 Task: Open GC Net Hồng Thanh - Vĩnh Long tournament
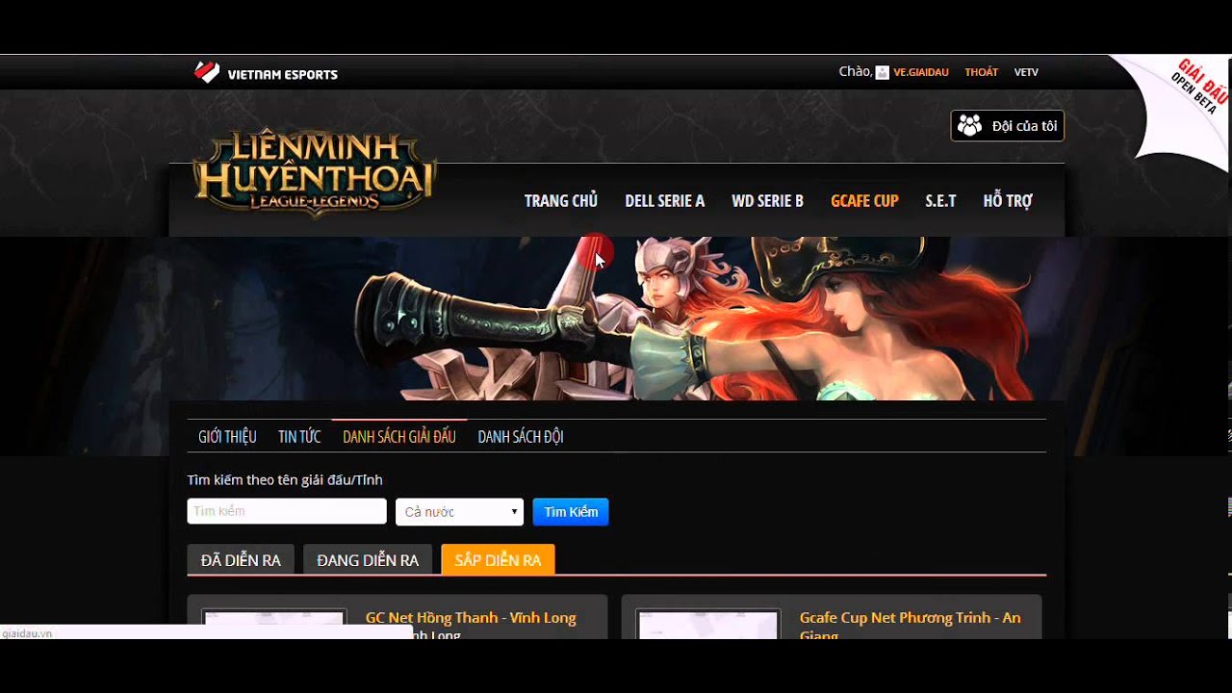471,618
